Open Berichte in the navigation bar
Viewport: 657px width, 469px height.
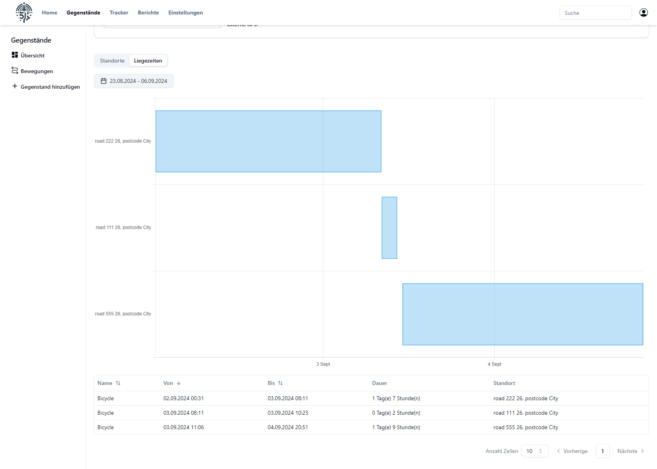click(148, 13)
